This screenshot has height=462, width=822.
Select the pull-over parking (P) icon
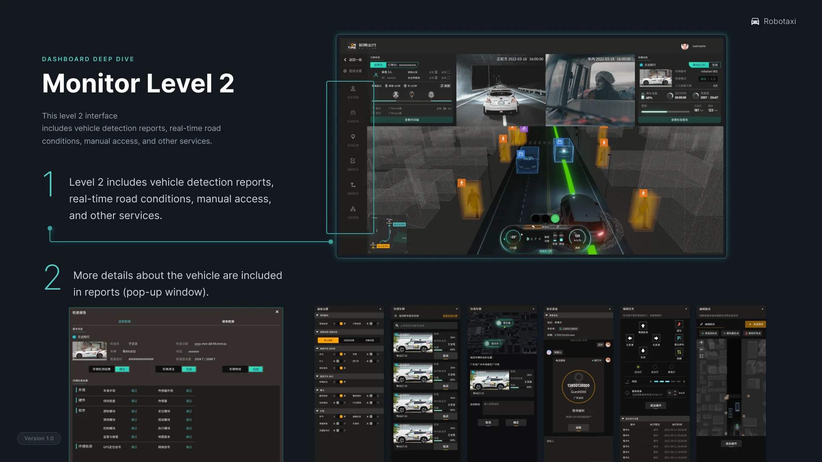[679, 338]
